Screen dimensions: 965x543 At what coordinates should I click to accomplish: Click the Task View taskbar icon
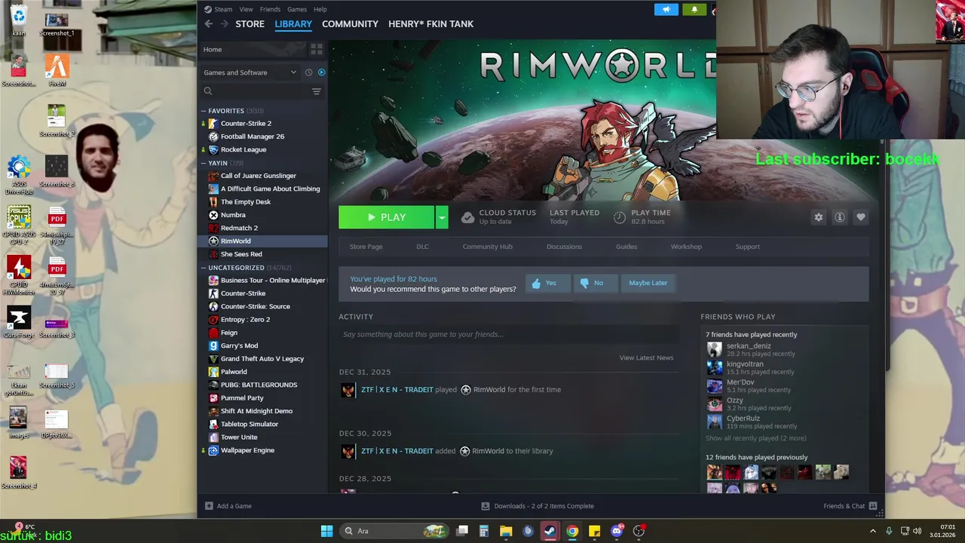(462, 531)
